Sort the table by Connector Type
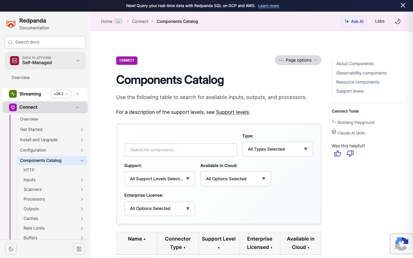Screen dimensions: 413x258 pos(178,243)
